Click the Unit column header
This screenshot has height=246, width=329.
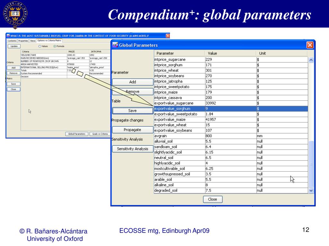282,53
